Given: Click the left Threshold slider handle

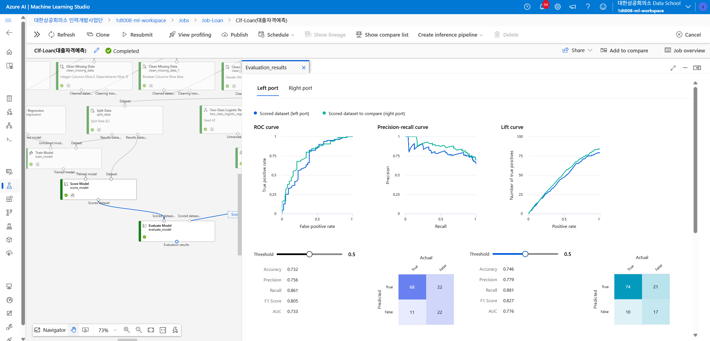Looking at the screenshot, I should tap(309, 254).
